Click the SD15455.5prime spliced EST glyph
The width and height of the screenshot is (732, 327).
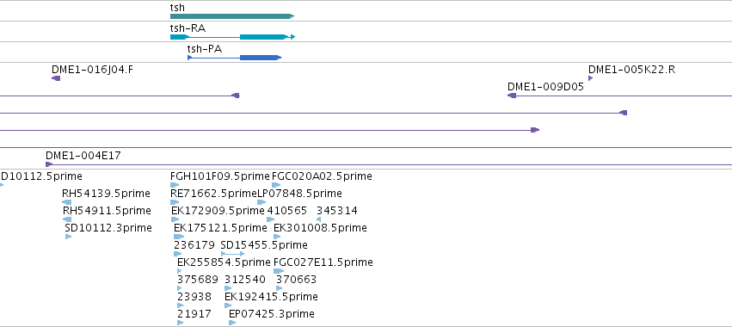point(232,254)
